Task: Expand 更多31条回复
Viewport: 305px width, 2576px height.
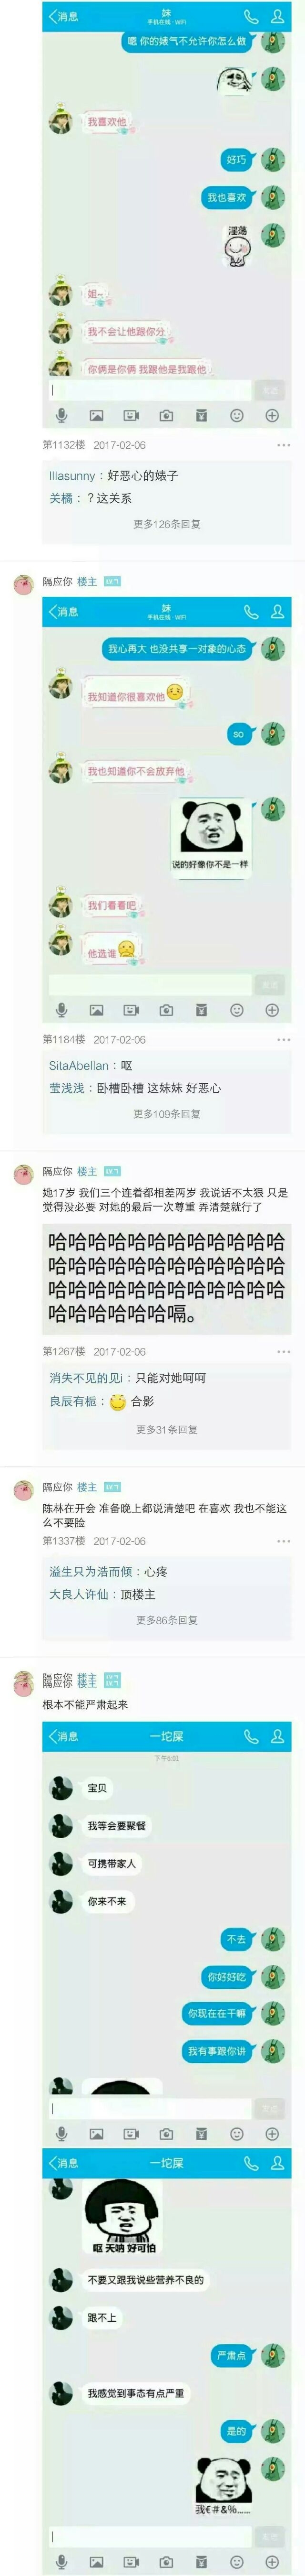Action: pyautogui.click(x=167, y=1429)
